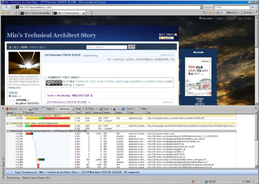Click the Tools/Monitoring category link beside post title
This screenshot has width=259, height=184.
tap(90, 56)
